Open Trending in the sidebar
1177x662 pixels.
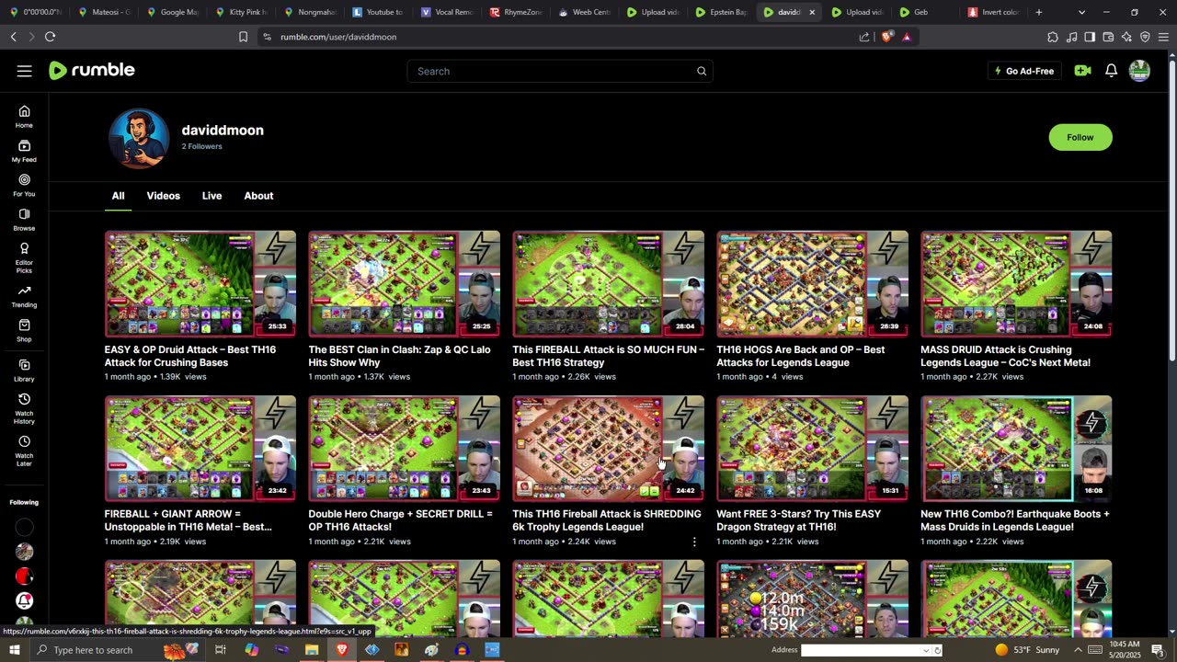[x=24, y=296]
